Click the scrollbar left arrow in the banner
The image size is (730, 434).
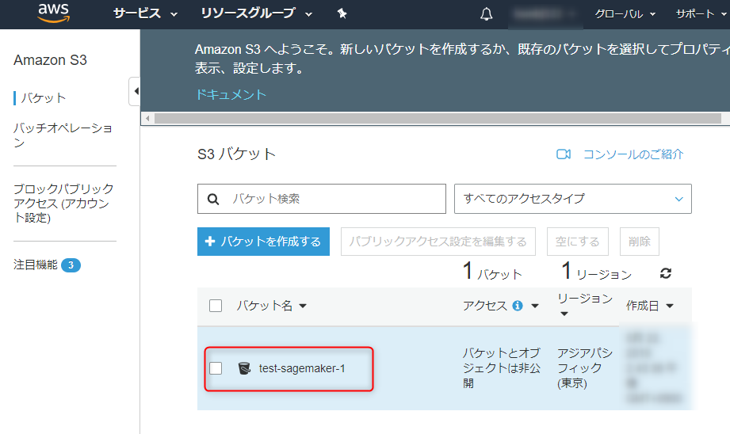147,119
